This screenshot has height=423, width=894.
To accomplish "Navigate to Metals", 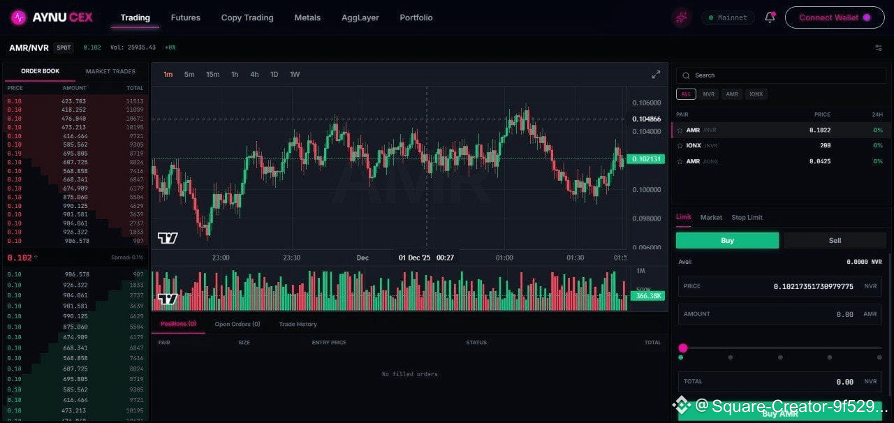I will (x=307, y=17).
